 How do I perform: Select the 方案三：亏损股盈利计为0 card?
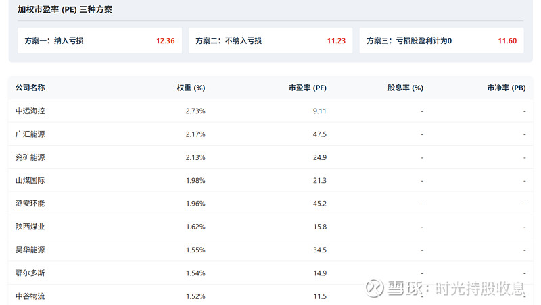(x=442, y=40)
